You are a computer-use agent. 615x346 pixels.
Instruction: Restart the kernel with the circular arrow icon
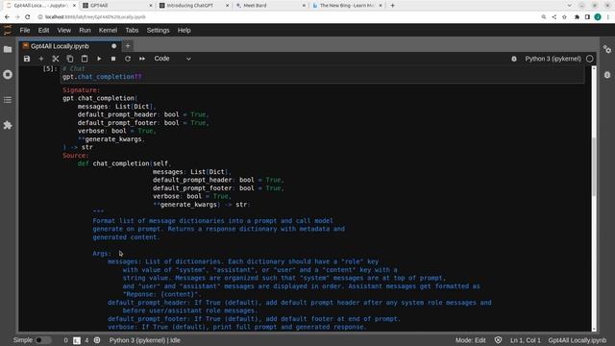128,59
